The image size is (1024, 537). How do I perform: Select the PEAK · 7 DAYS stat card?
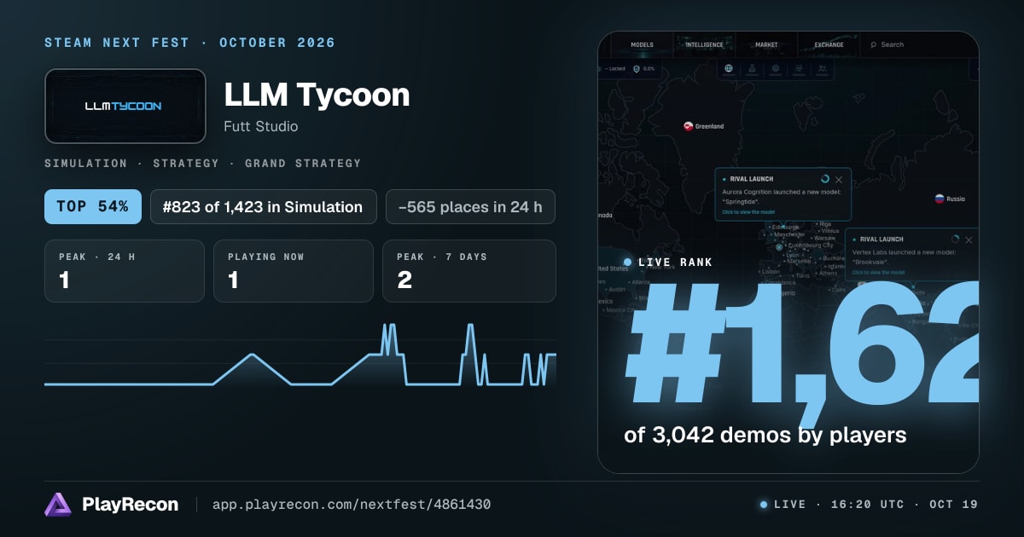(469, 271)
